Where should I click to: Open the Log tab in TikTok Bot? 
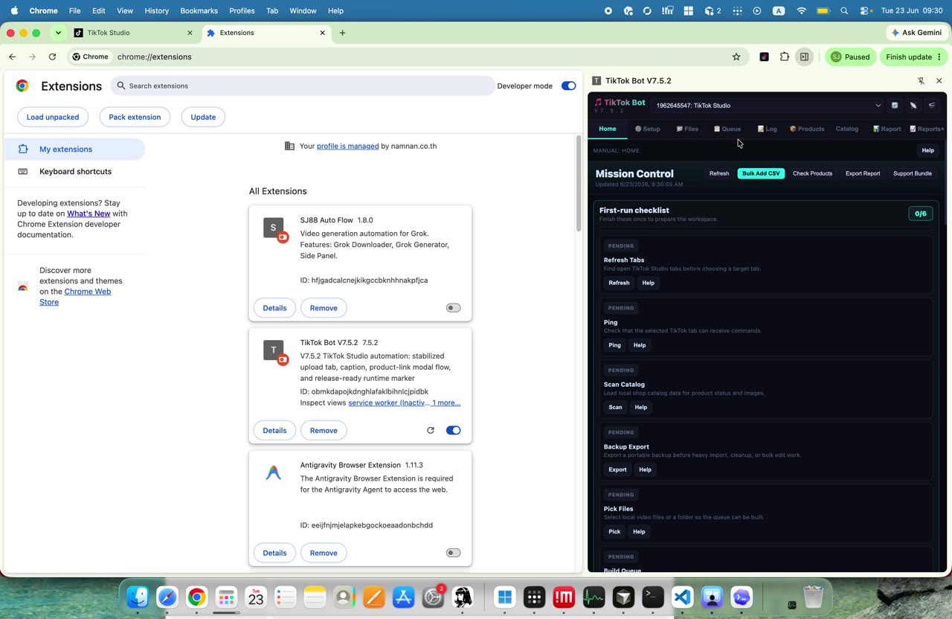pos(767,129)
